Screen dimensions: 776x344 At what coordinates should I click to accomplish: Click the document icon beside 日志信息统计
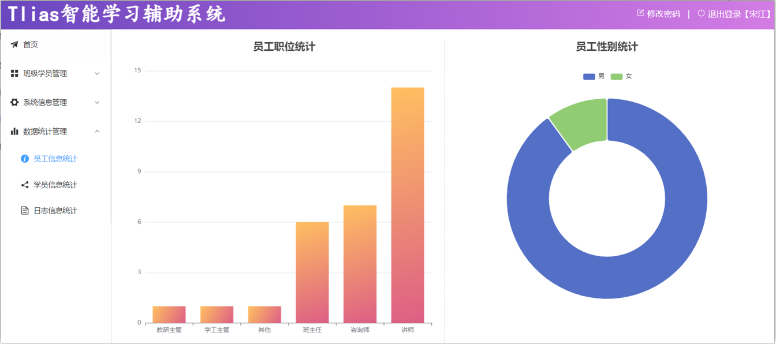pyautogui.click(x=25, y=211)
